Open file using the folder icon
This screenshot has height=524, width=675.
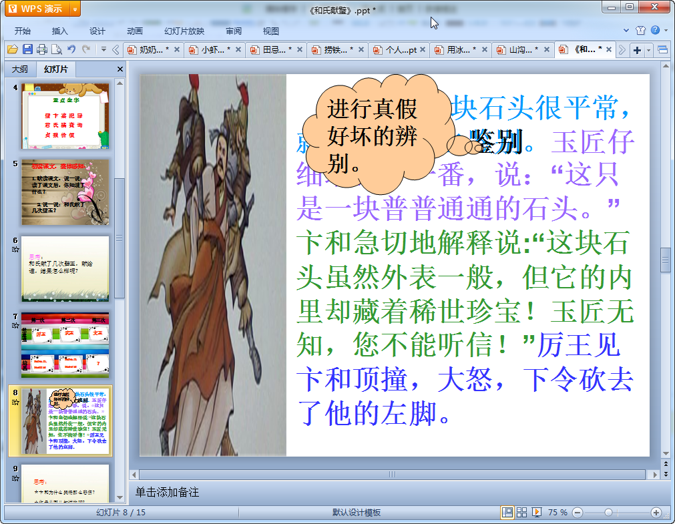tap(13, 49)
